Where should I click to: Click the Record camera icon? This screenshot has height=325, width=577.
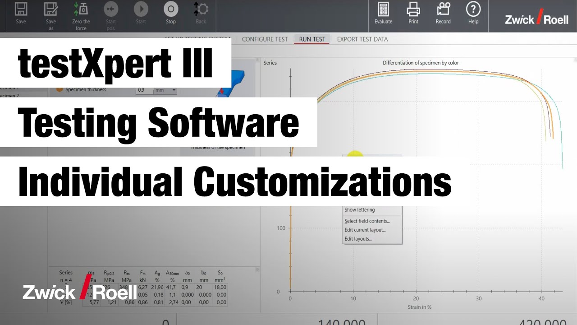tap(443, 9)
